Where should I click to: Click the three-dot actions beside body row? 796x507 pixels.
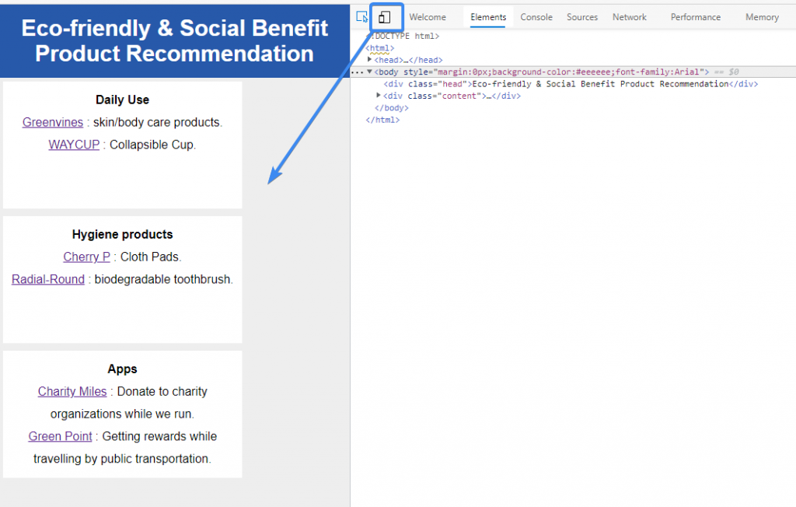(x=358, y=72)
